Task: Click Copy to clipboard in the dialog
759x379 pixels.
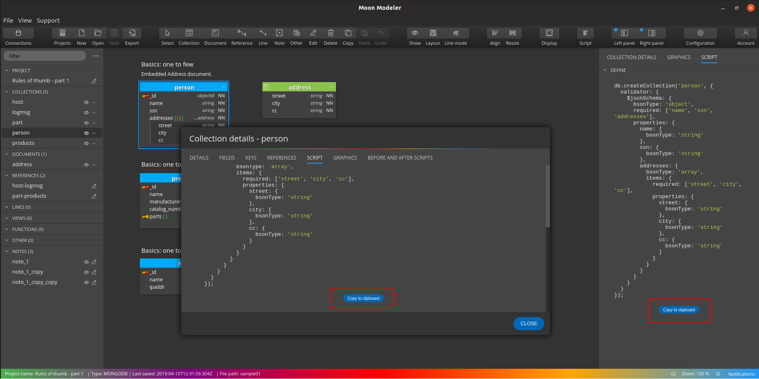Action: [x=363, y=299]
